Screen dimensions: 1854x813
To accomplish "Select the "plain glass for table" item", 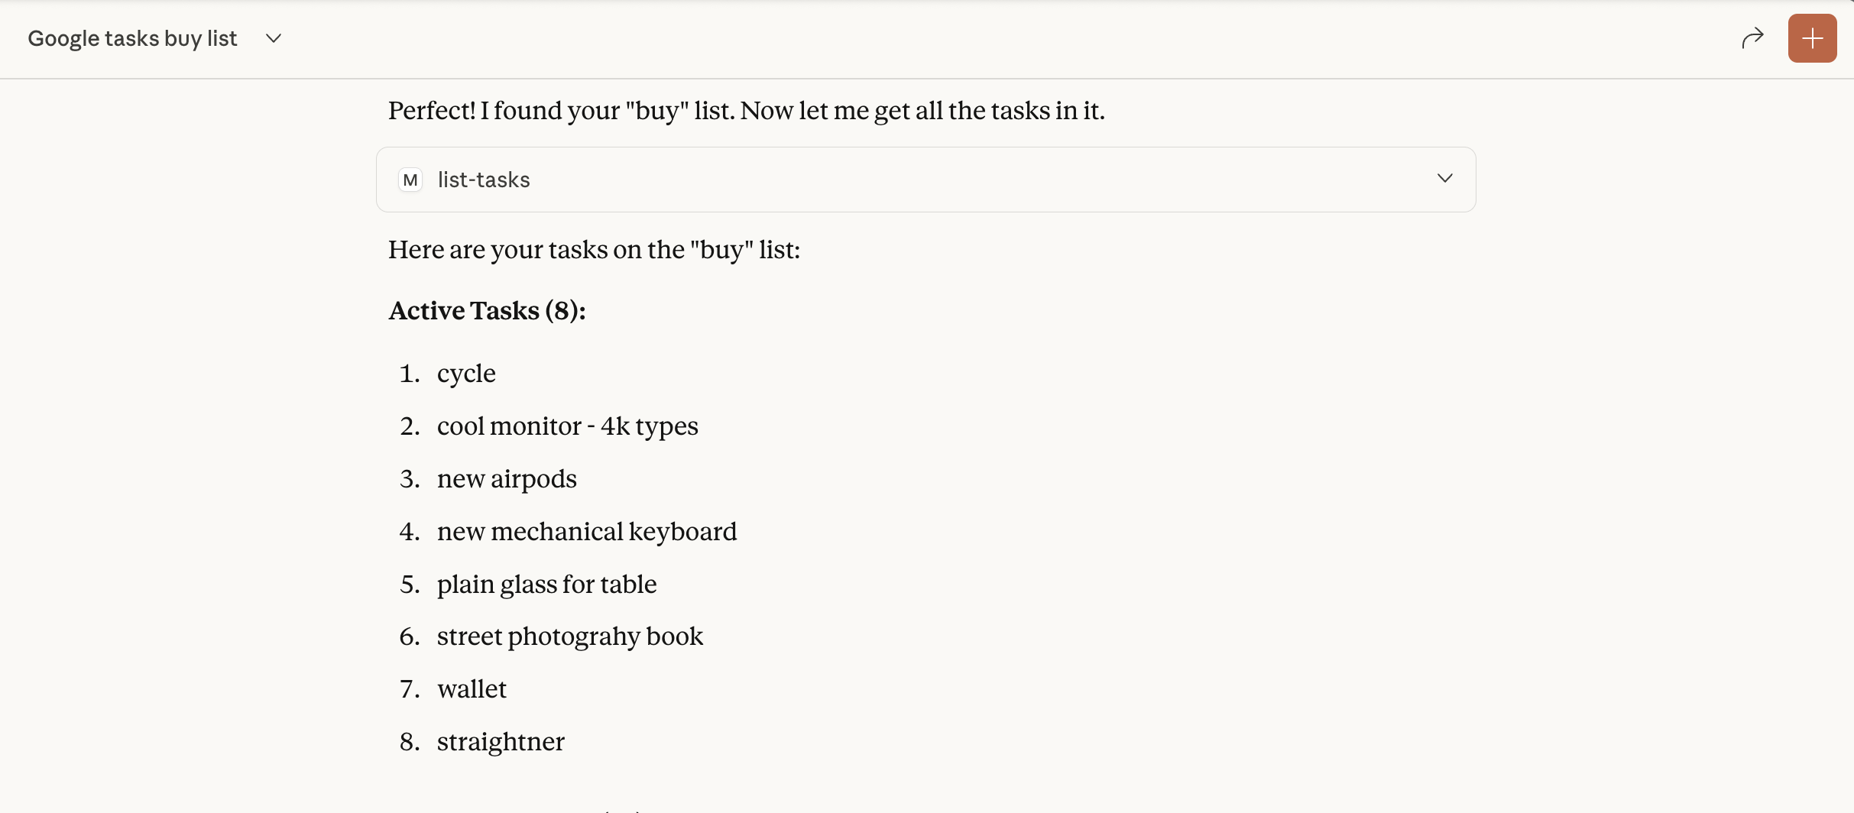I will click(546, 585).
